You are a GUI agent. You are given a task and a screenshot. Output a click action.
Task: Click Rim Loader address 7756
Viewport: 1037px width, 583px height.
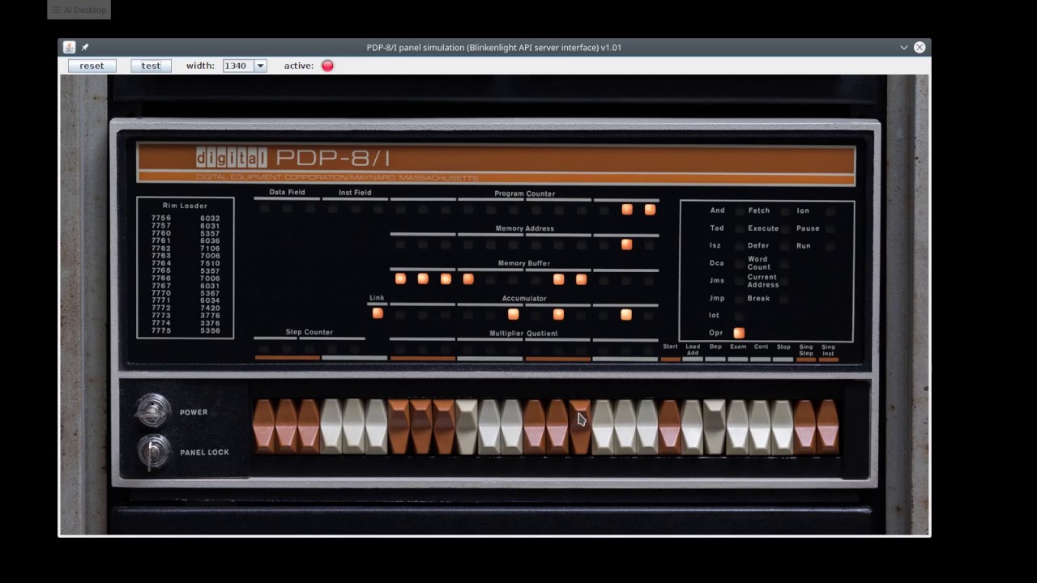(x=161, y=218)
